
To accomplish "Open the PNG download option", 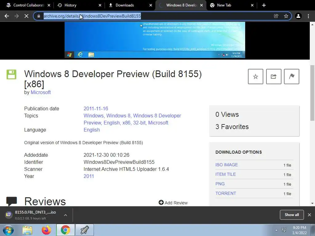I will (220, 184).
